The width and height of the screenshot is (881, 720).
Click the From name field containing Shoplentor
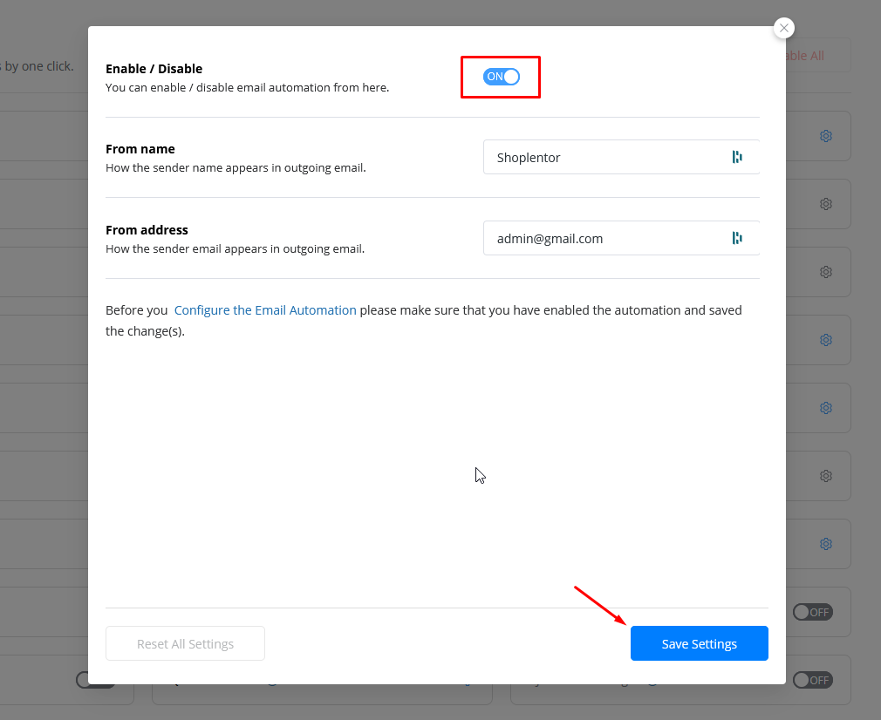click(606, 158)
